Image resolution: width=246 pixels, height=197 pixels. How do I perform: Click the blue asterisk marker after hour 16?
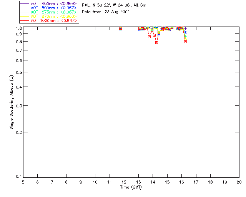click(185, 32)
